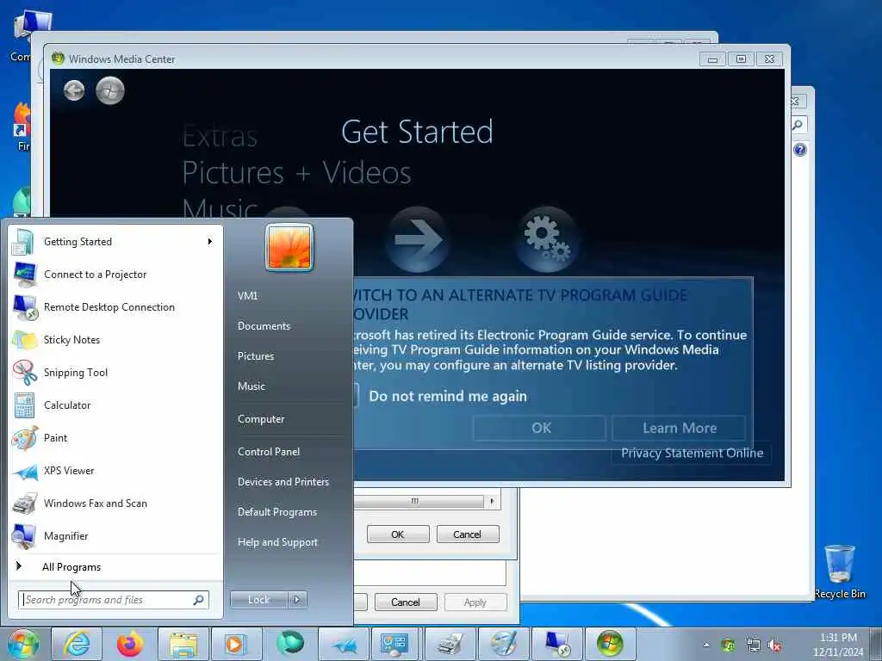The height and width of the screenshot is (661, 882).
Task: Open Remote Desktop Connection from Start menu
Action: 115,307
